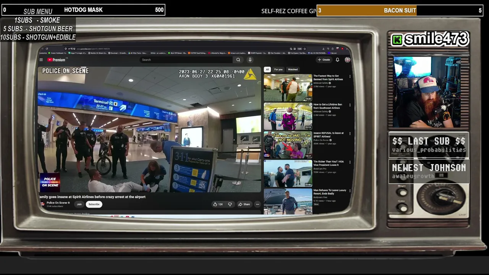Join the Police On Scene channel
This screenshot has width=489, height=275.
(79, 204)
